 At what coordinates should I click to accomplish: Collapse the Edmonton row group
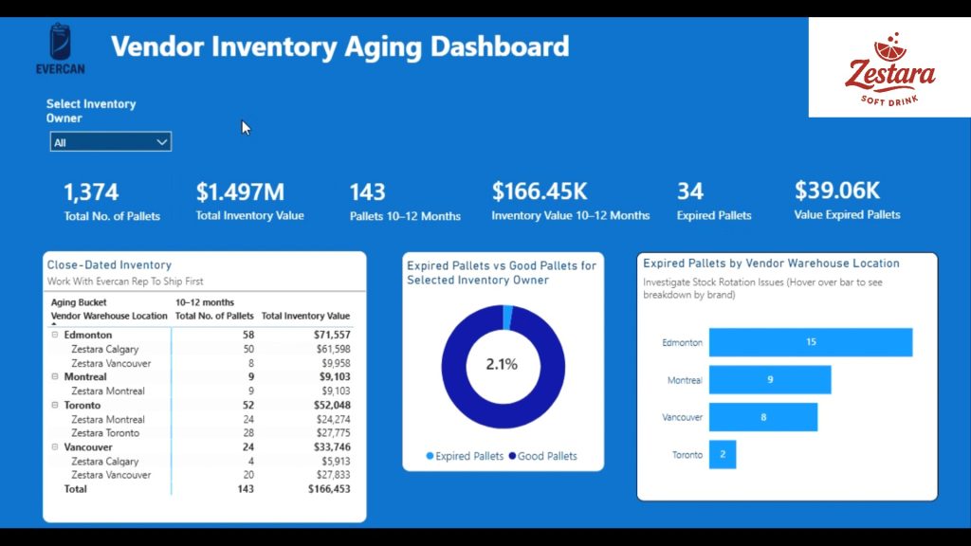coord(55,336)
